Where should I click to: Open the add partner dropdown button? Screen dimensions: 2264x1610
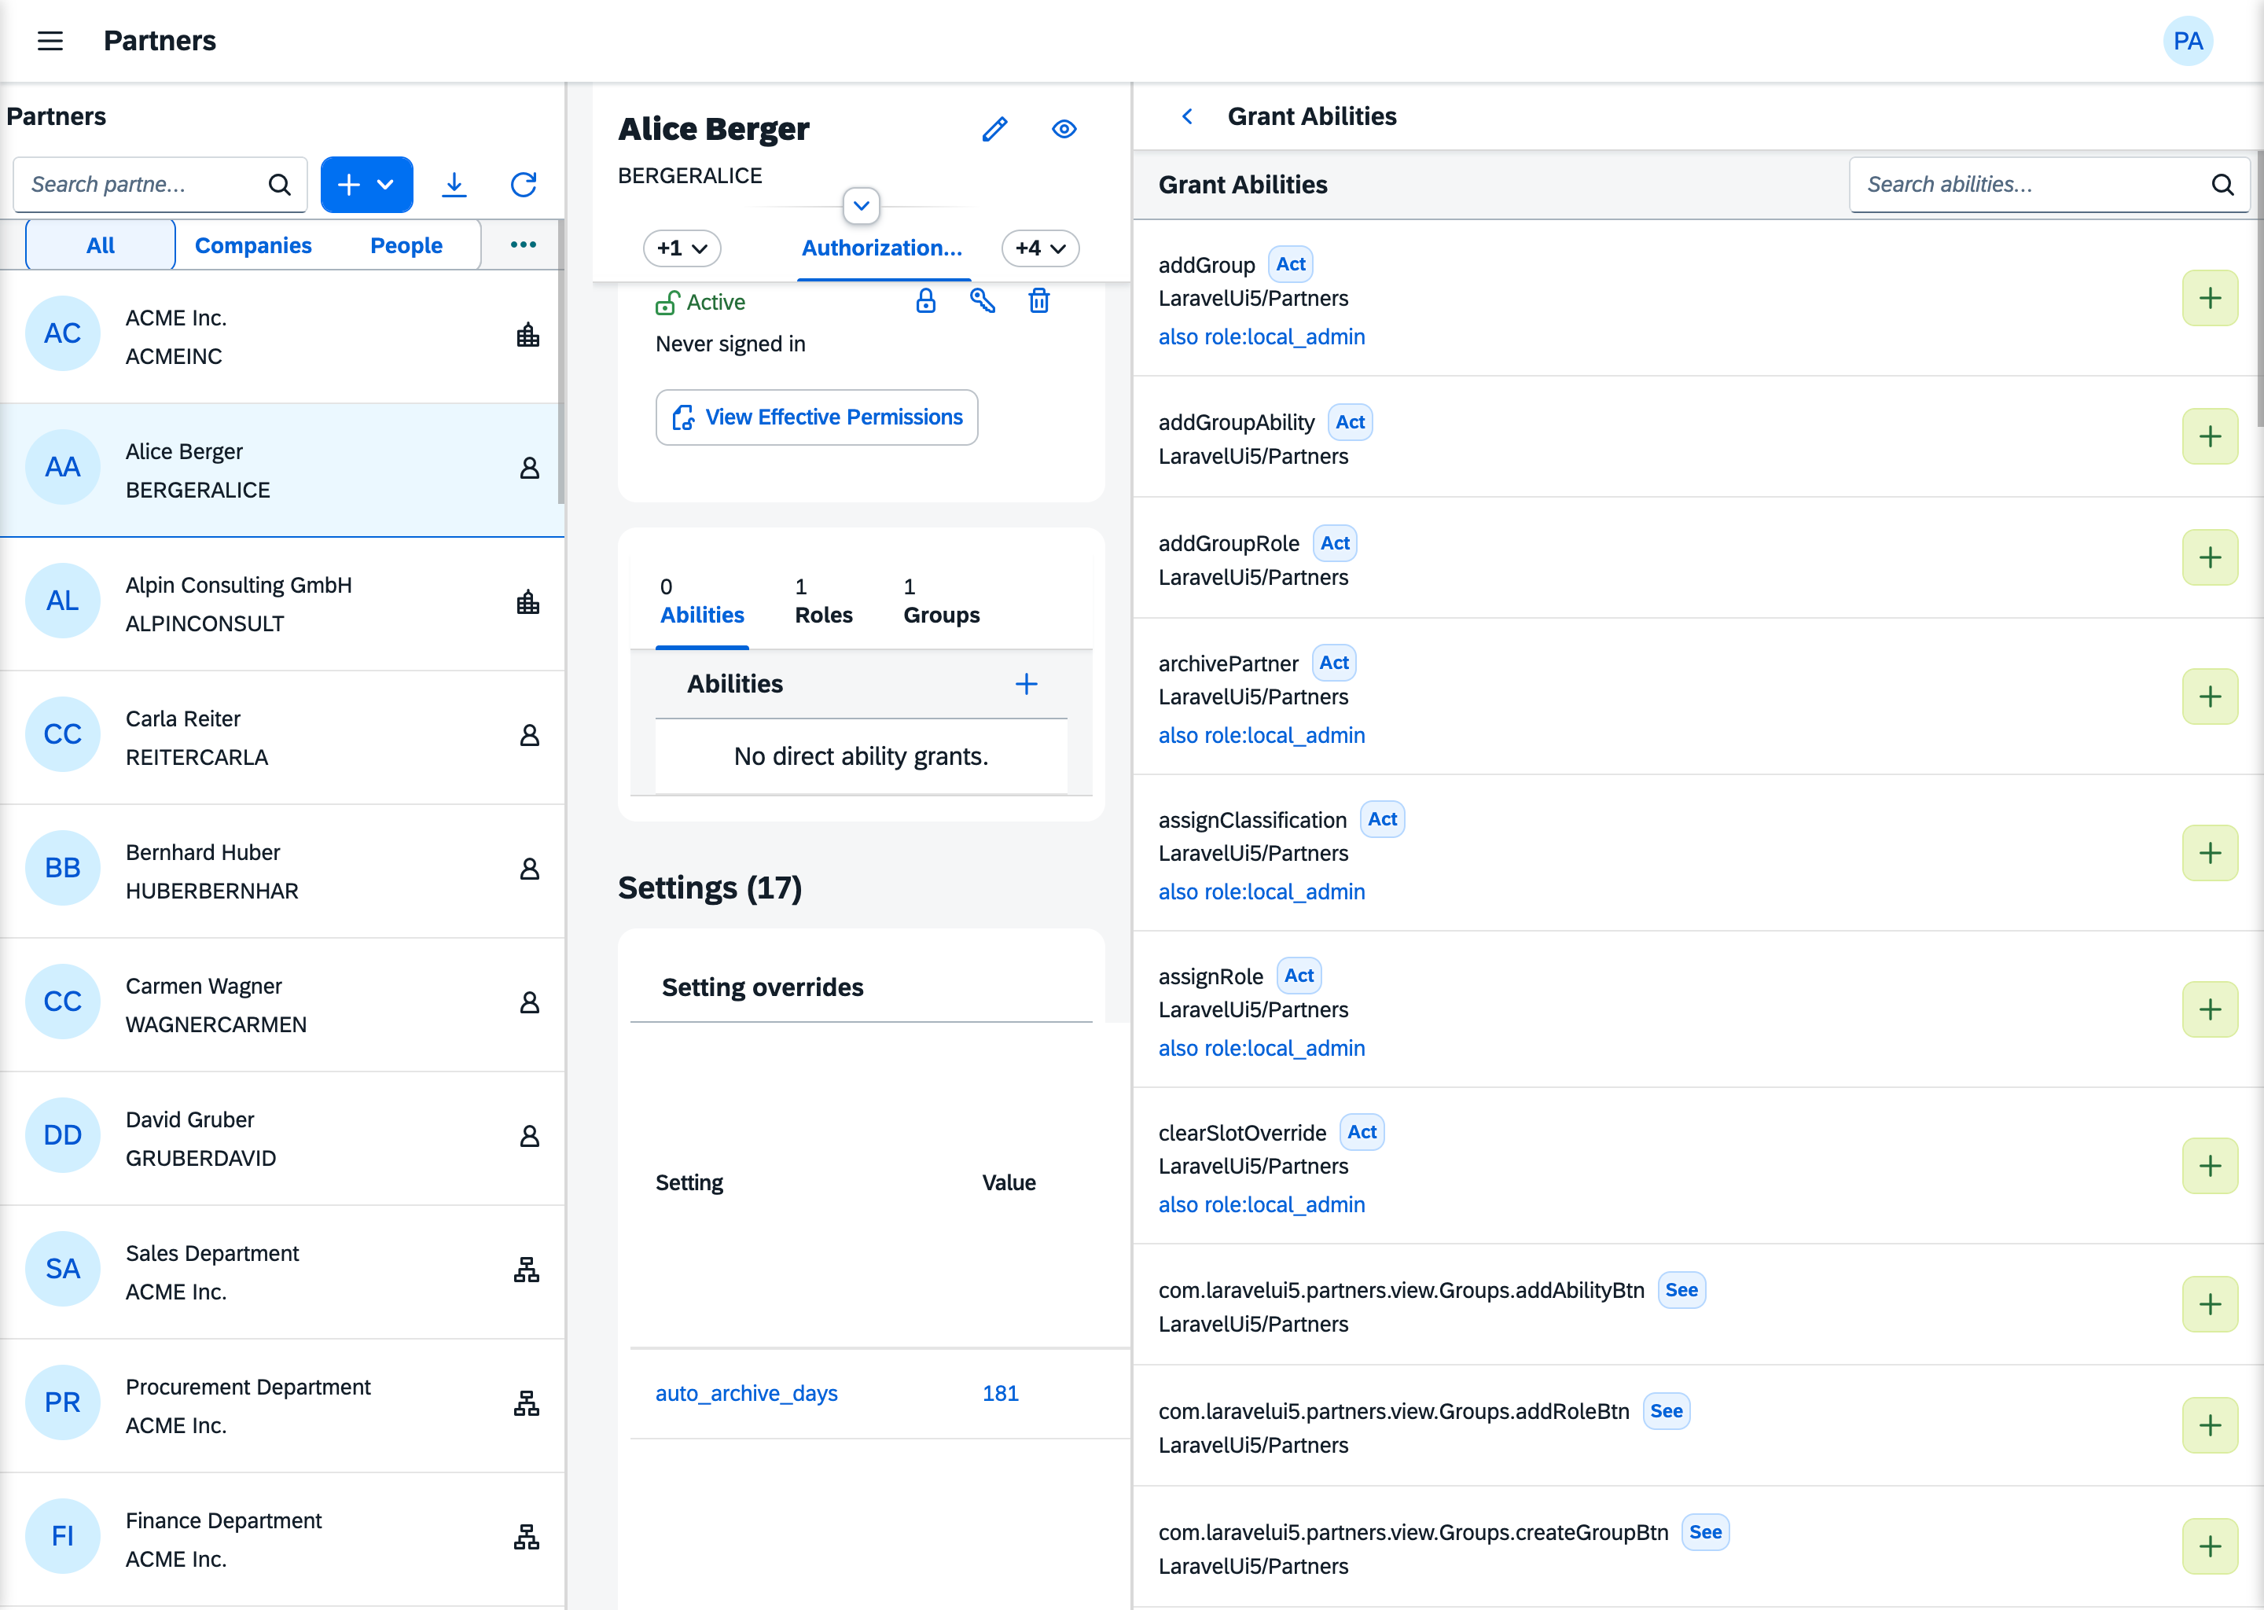[367, 185]
